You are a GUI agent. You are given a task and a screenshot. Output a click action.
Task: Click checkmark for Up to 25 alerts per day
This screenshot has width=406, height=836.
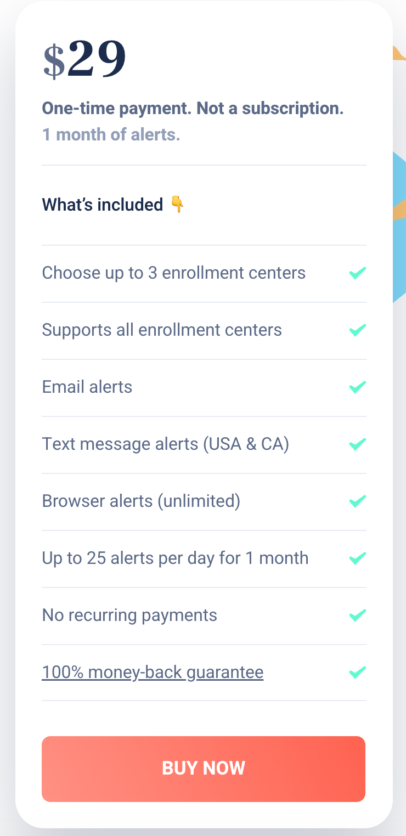click(357, 558)
